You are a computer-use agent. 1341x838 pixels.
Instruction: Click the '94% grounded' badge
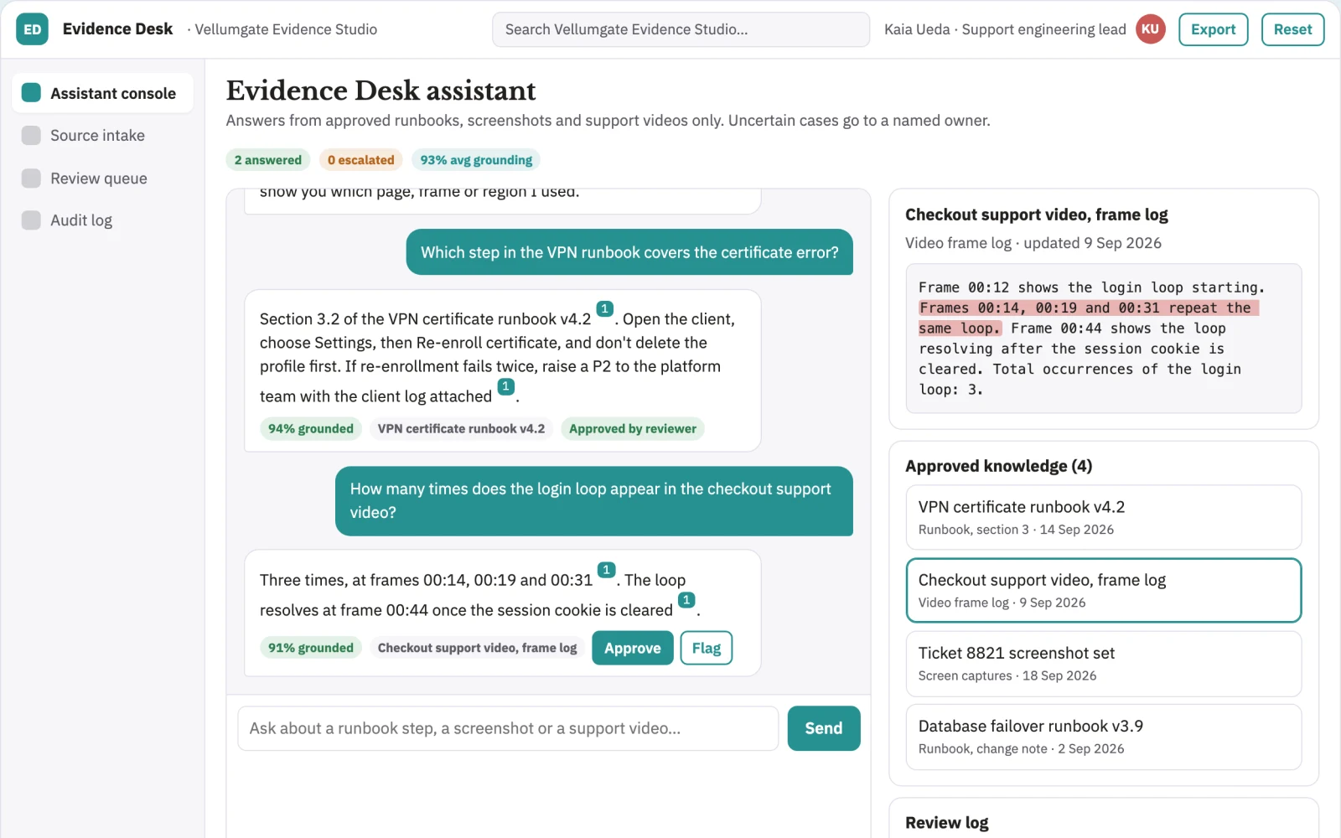pos(311,428)
